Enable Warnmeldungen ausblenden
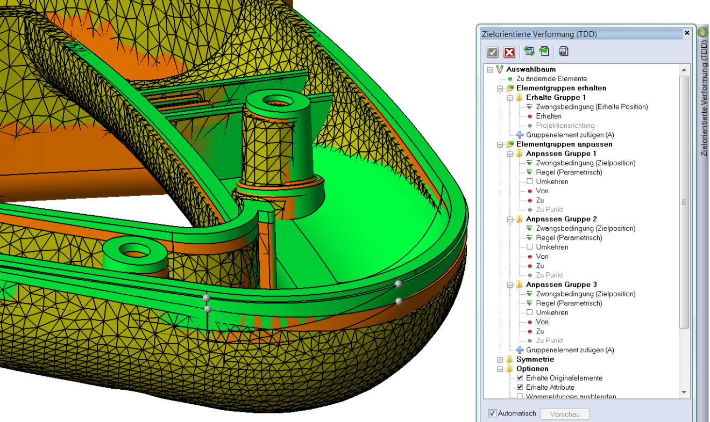Viewport: 710px width, 422px height. [520, 396]
